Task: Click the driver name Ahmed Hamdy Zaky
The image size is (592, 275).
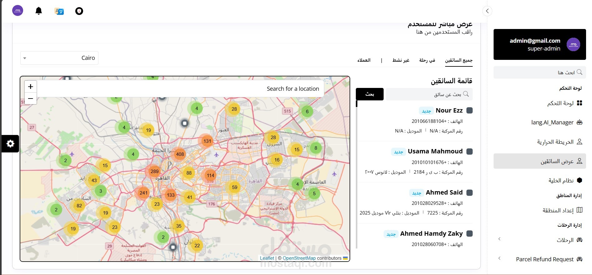Action: 431,234
